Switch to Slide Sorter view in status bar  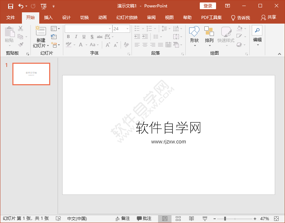[x=178, y=219]
